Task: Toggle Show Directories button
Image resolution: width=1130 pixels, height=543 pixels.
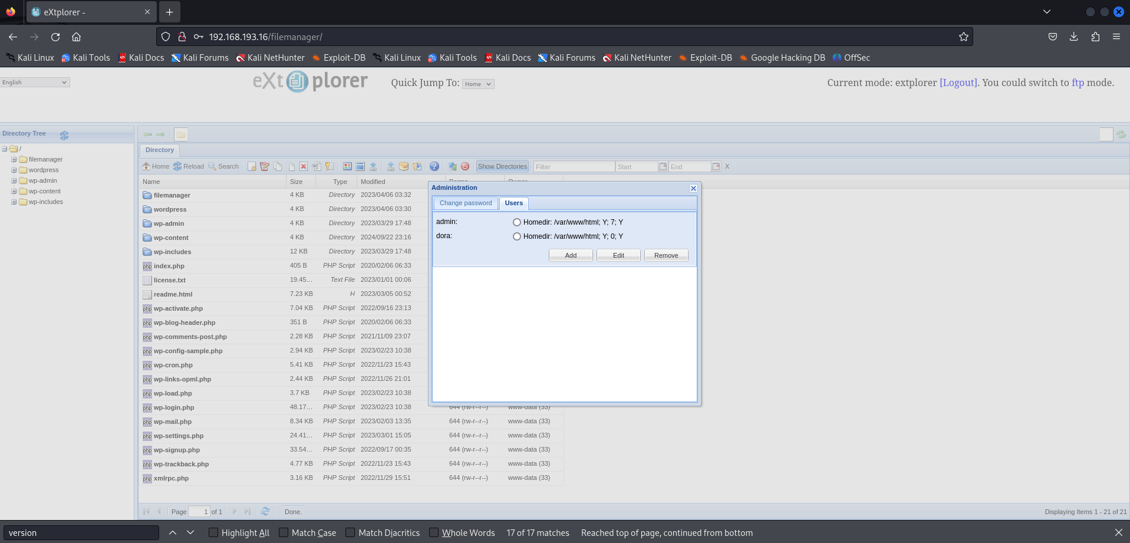Action: point(502,166)
